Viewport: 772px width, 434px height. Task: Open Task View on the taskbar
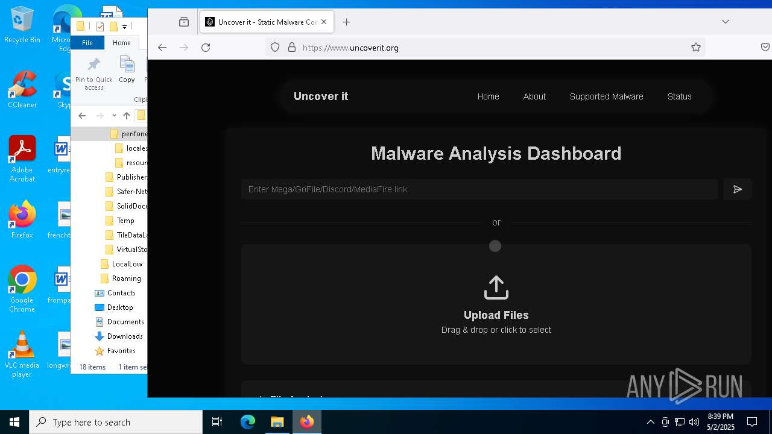click(x=217, y=422)
